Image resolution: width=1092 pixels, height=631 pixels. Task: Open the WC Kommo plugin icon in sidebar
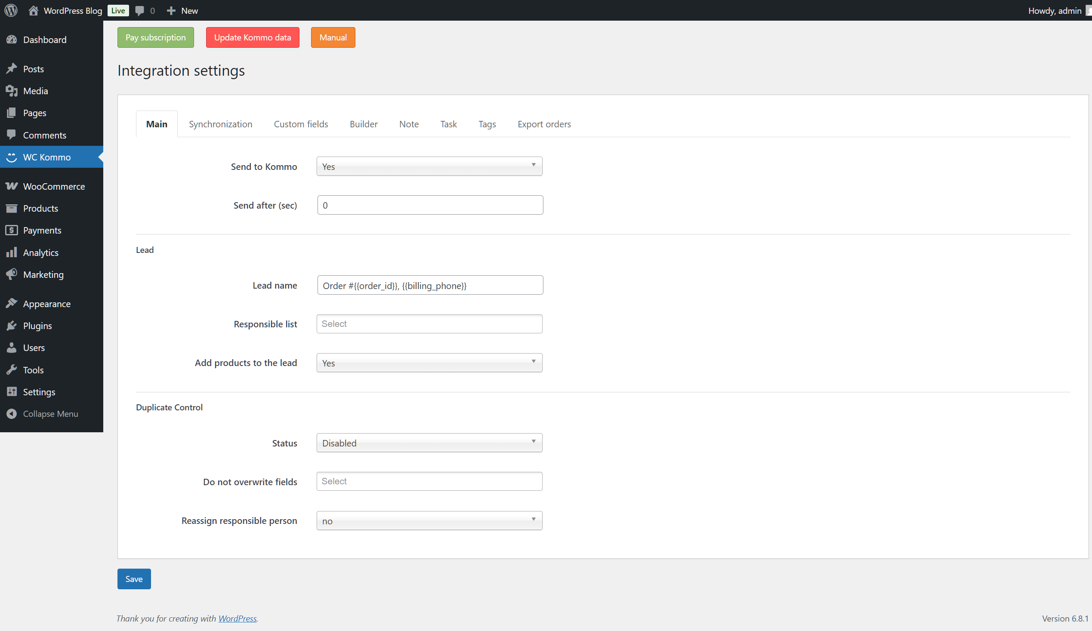(12, 157)
